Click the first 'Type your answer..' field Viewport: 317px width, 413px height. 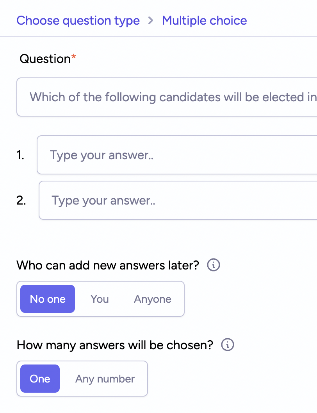177,155
